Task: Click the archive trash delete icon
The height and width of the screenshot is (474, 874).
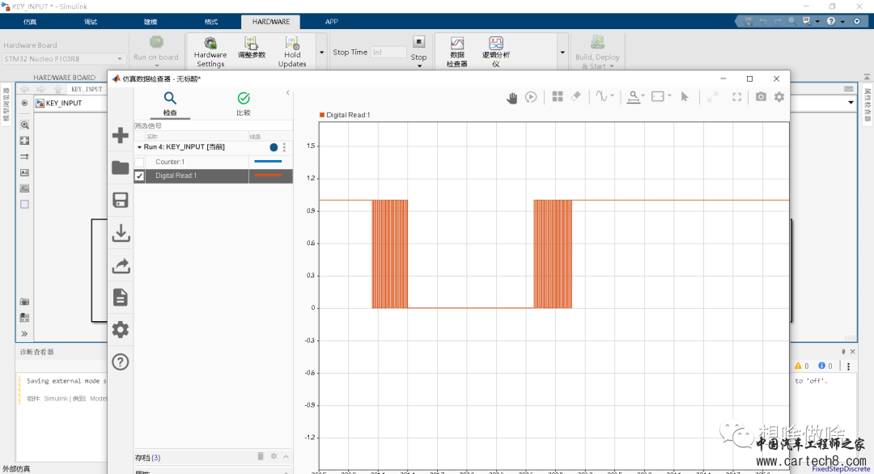Action: [261, 456]
